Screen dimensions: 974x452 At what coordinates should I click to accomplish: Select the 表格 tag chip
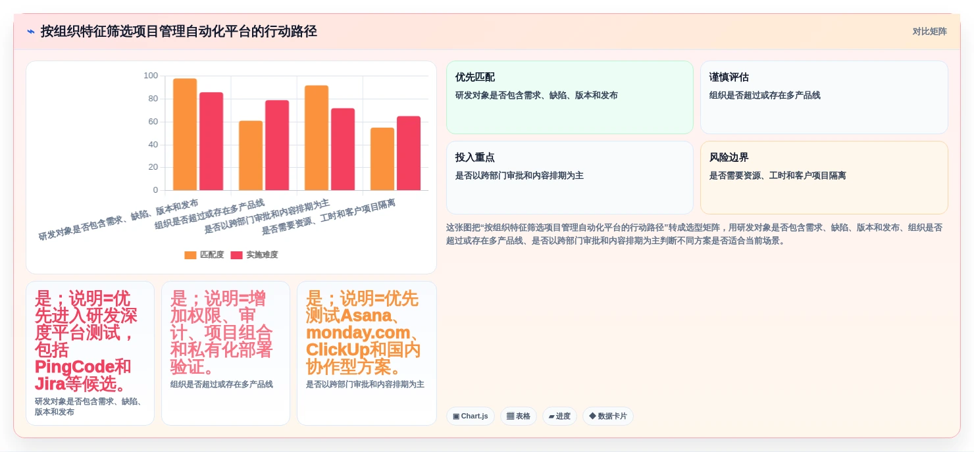(x=519, y=416)
